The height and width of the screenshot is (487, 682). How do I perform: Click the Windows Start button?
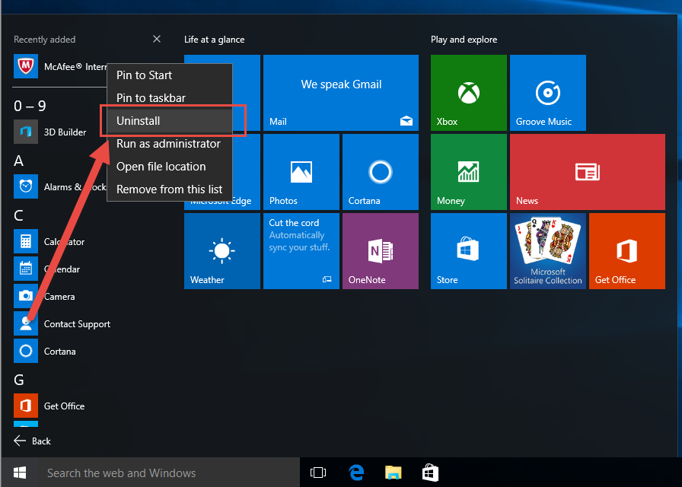(x=20, y=473)
